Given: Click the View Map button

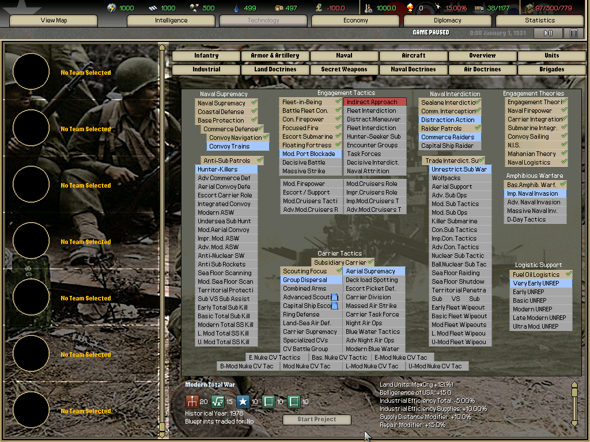Looking at the screenshot, I should pos(52,20).
